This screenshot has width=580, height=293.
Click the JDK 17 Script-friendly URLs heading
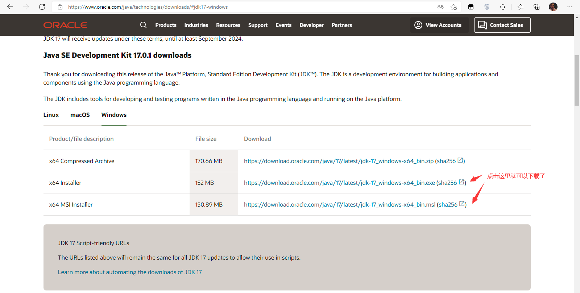pyautogui.click(x=94, y=243)
